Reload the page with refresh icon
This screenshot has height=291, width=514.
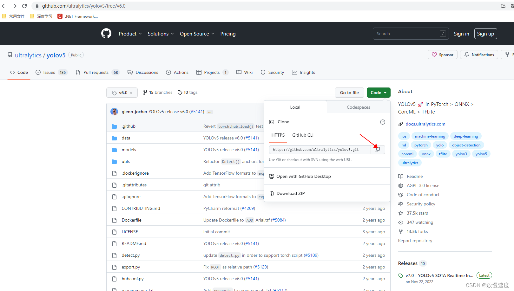[24, 6]
